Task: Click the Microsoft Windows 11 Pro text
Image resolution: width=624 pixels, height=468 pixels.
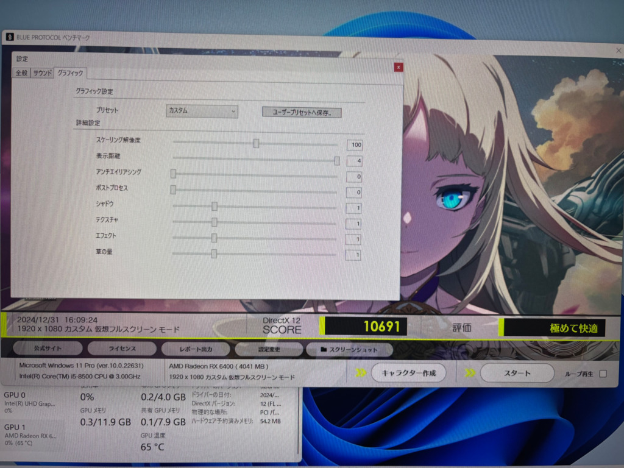Action: point(81,366)
